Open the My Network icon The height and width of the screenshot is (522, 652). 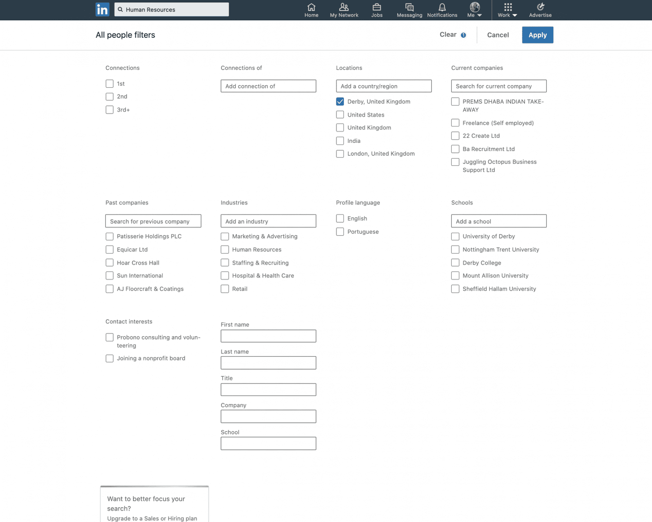[x=344, y=7]
